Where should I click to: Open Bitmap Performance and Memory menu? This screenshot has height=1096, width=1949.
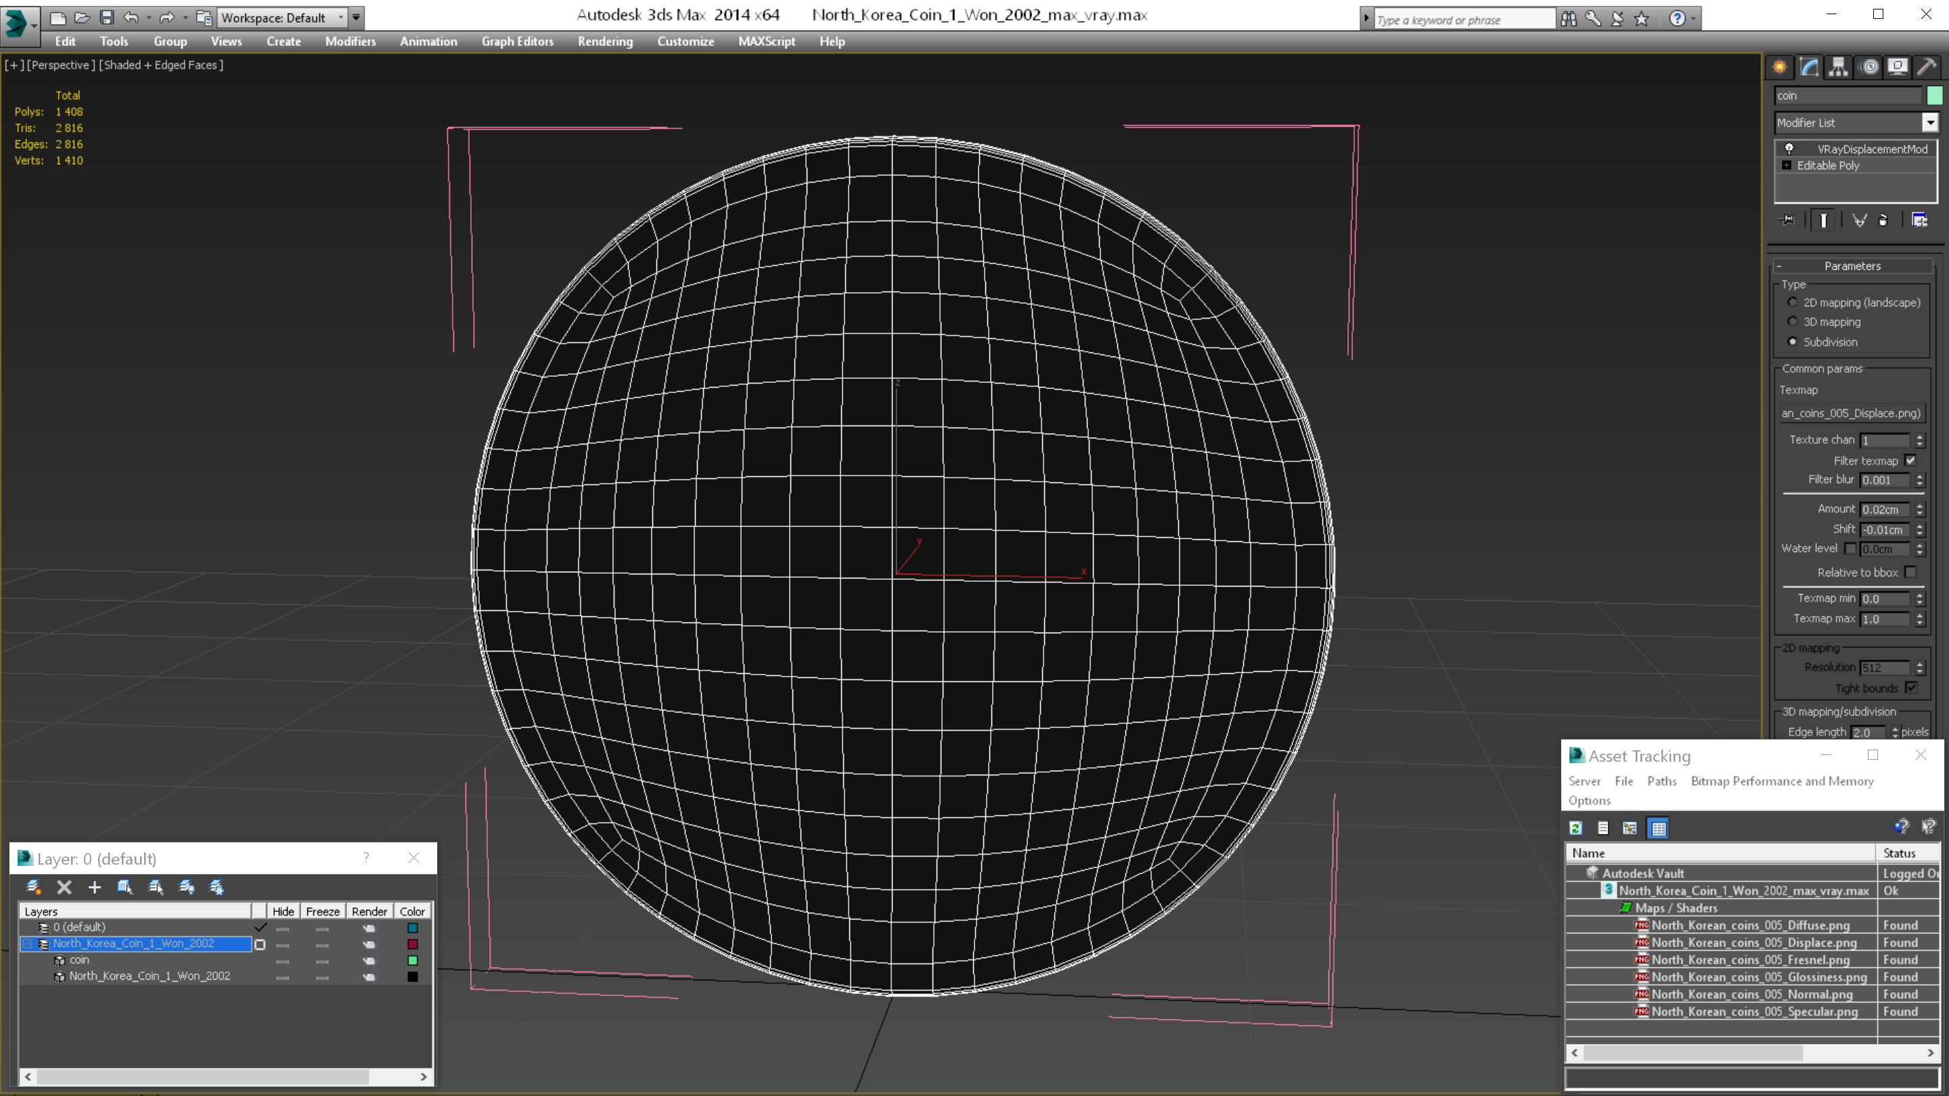[x=1782, y=781]
